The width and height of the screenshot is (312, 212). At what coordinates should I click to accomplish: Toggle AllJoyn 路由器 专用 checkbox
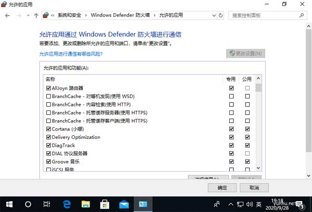pyautogui.click(x=231, y=88)
